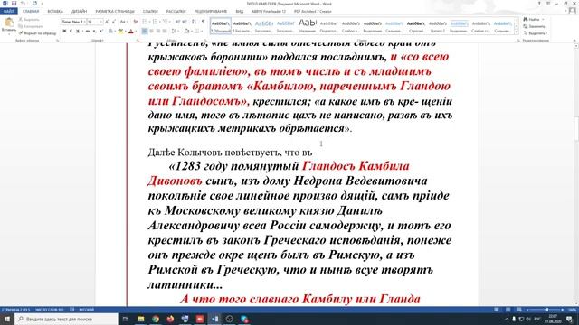Toggle strikethrough formatting
The image size is (579, 325).
[88, 32]
